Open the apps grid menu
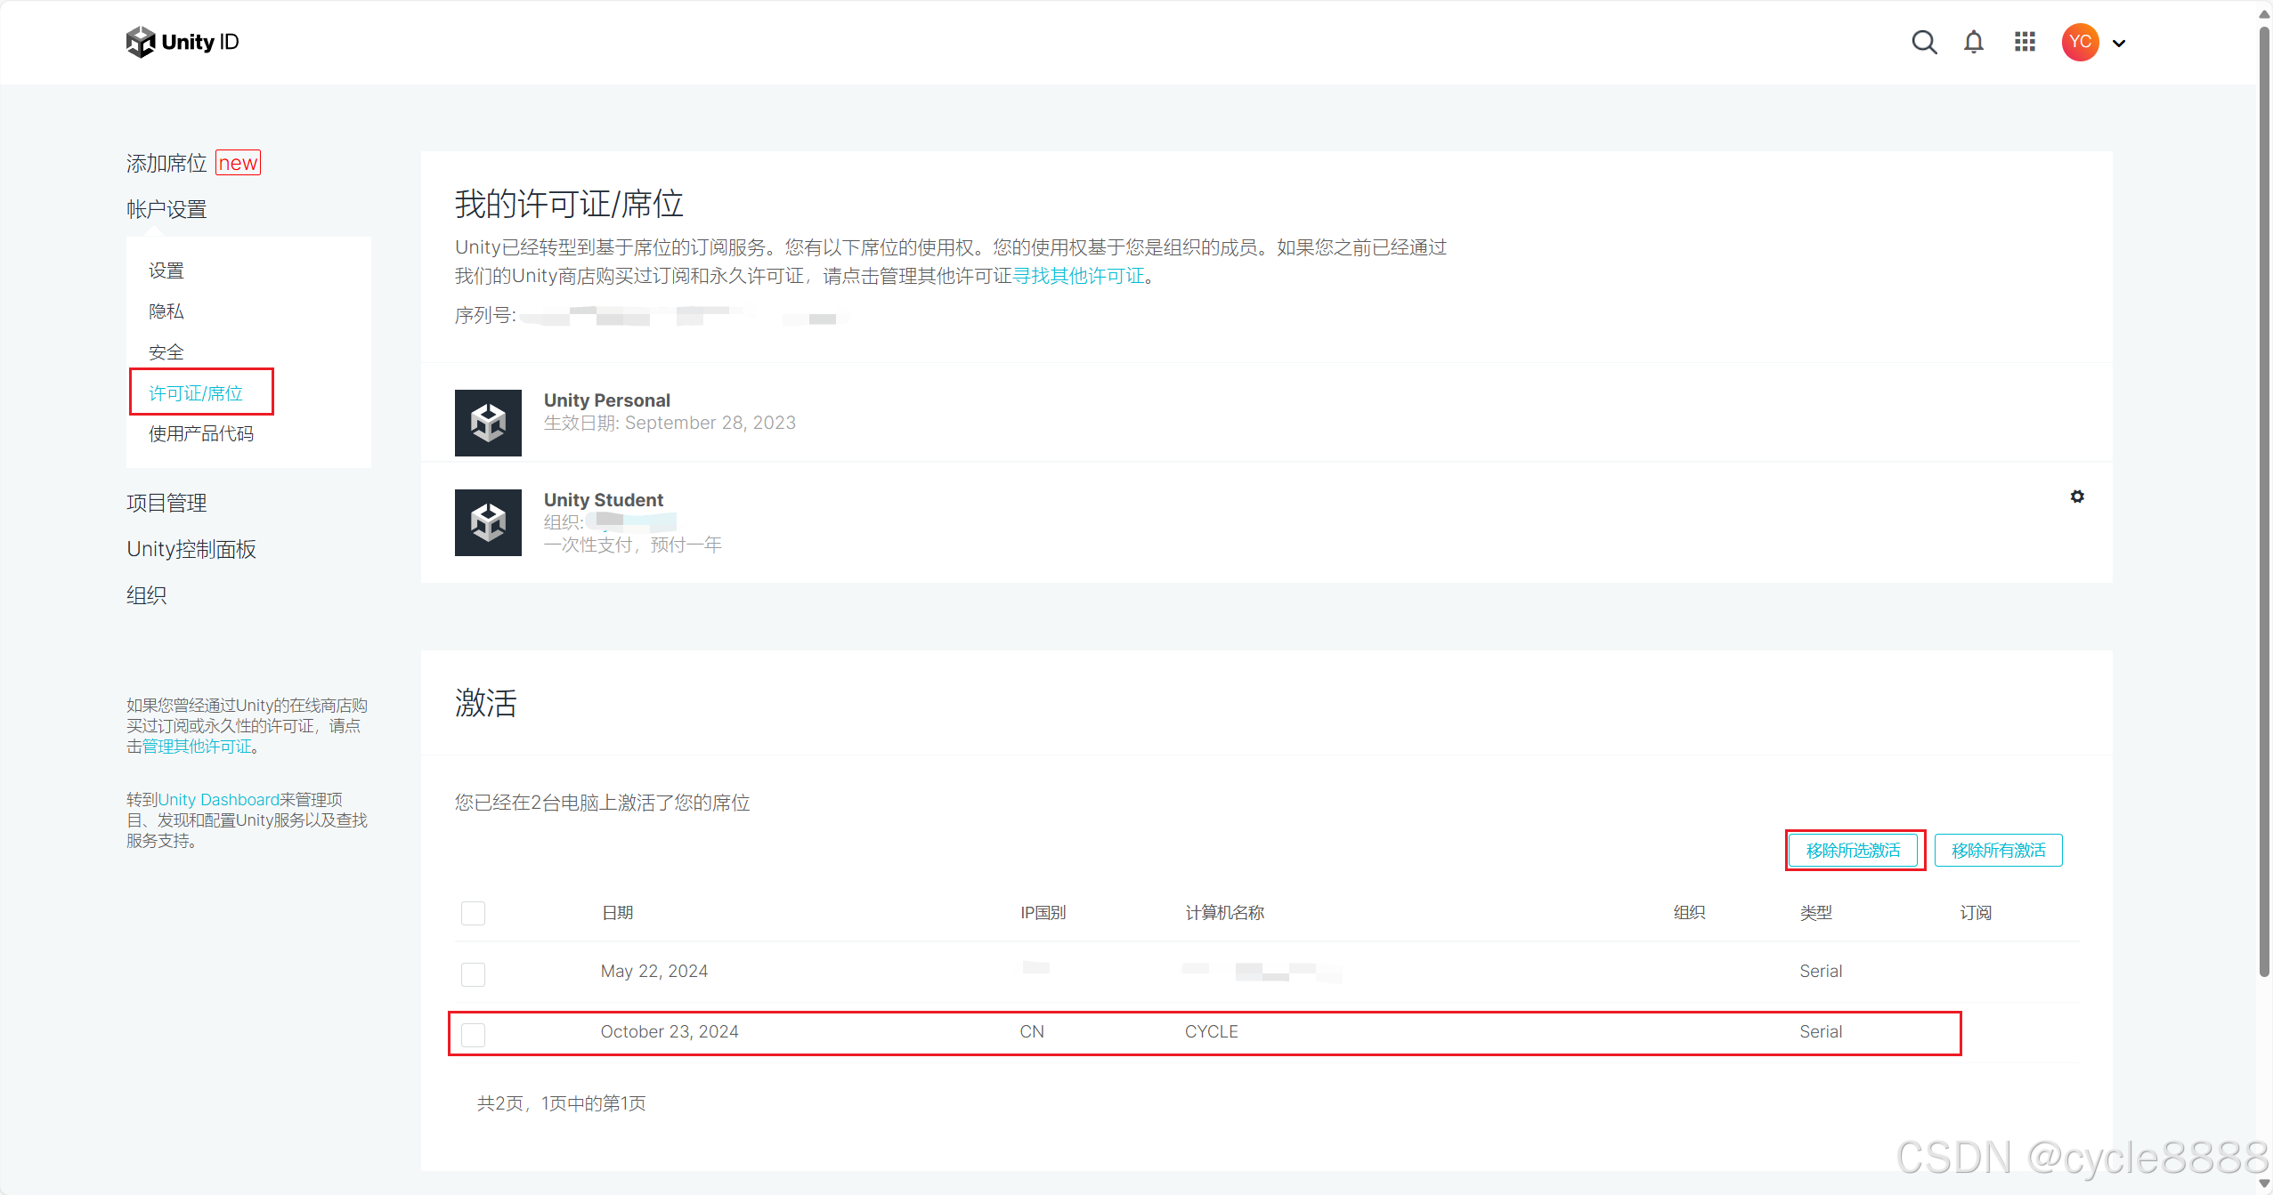The width and height of the screenshot is (2273, 1195). pos(2025,42)
